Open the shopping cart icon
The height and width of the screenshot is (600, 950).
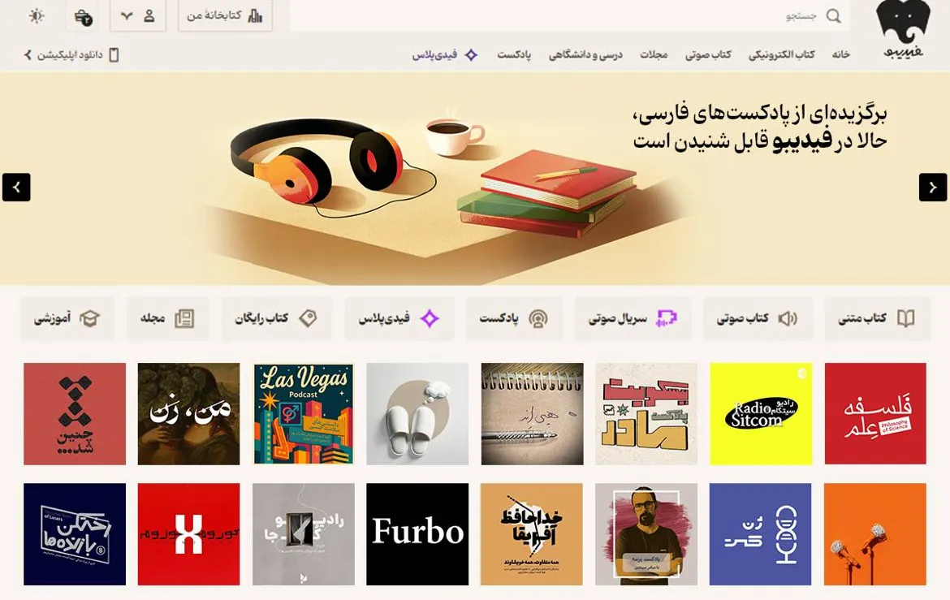click(83, 16)
